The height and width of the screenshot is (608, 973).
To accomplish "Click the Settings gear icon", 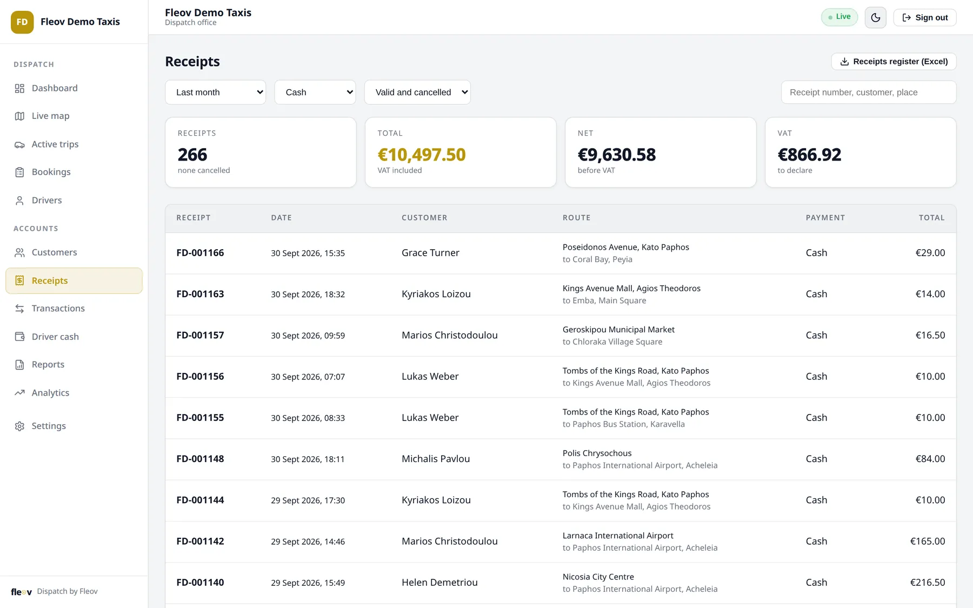I will click(19, 426).
